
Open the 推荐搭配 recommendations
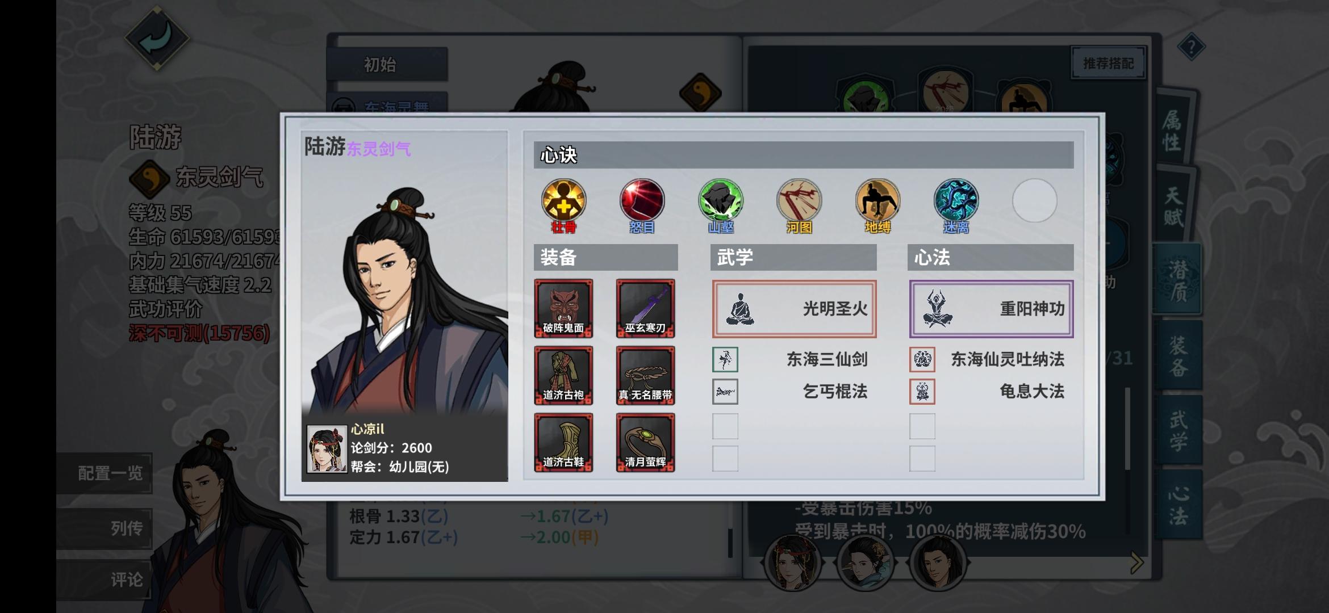pos(1108,63)
